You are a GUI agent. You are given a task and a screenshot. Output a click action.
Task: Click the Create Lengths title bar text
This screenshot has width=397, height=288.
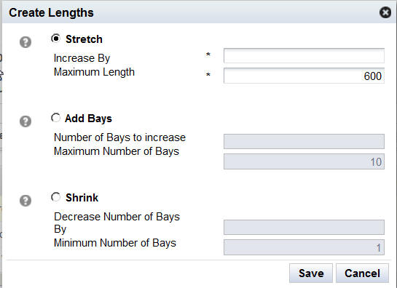51,12
